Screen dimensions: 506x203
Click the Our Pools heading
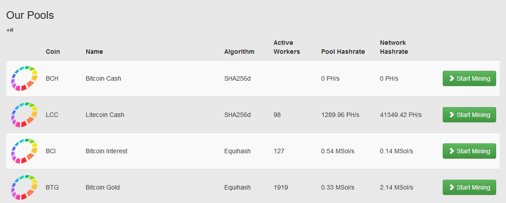pyautogui.click(x=30, y=15)
